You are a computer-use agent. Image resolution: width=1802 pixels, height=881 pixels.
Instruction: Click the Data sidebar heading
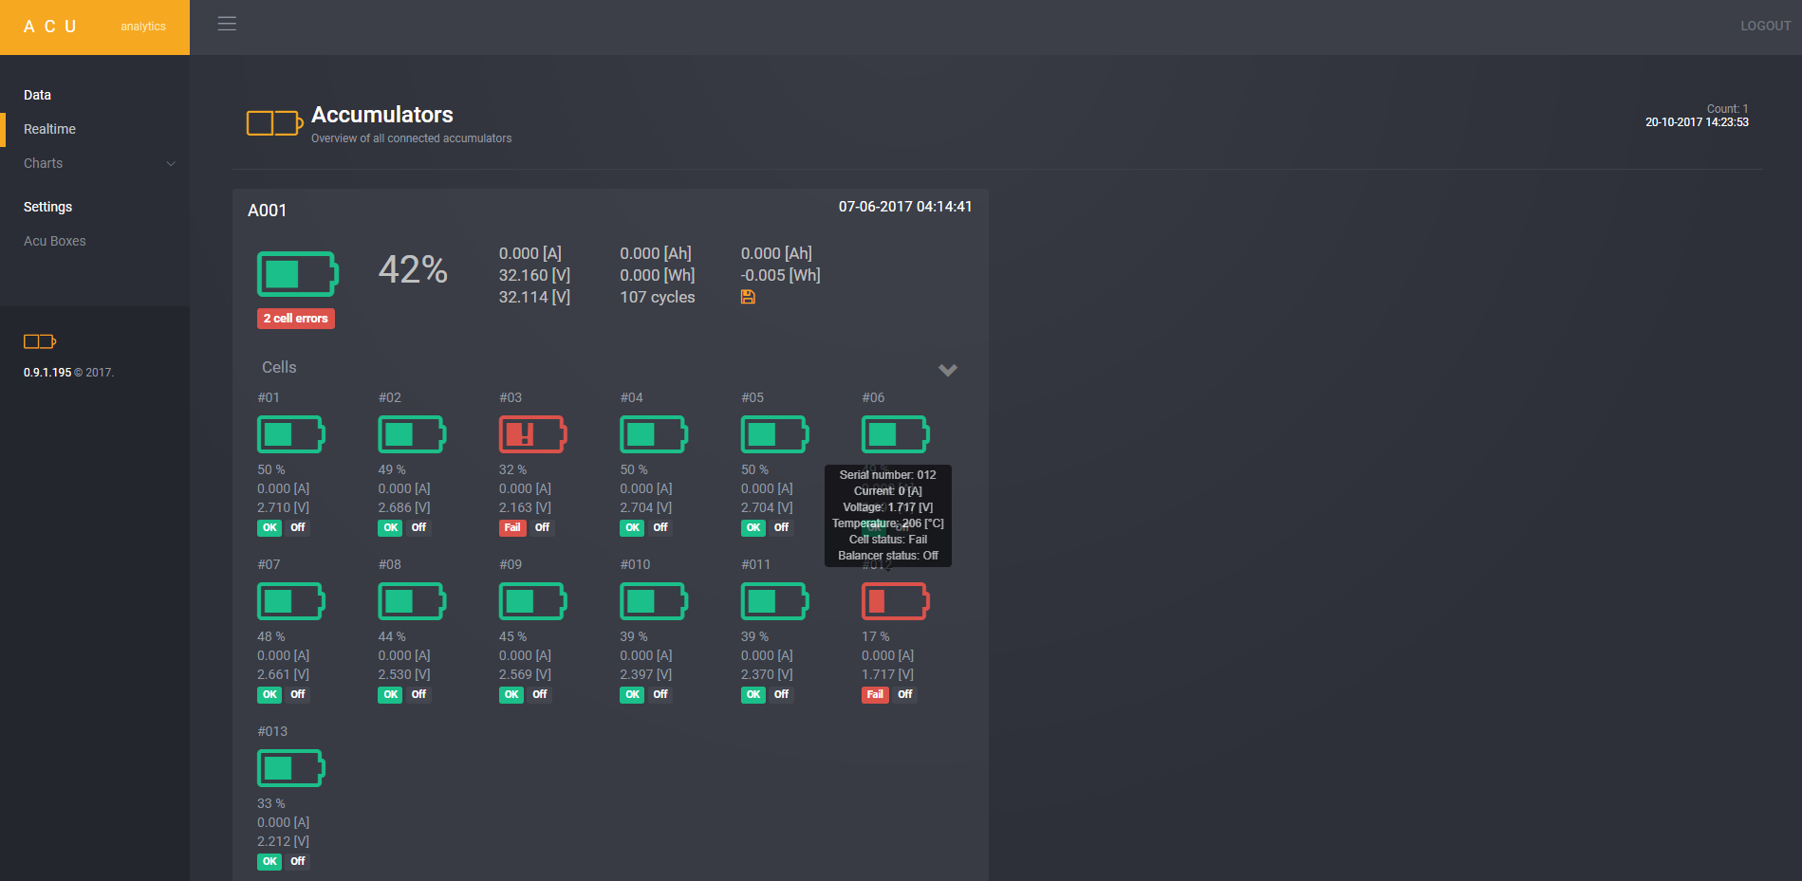[37, 95]
